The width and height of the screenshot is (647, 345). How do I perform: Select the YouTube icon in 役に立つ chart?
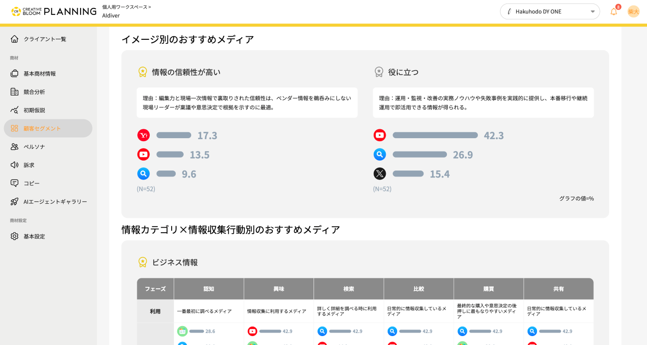click(x=380, y=135)
